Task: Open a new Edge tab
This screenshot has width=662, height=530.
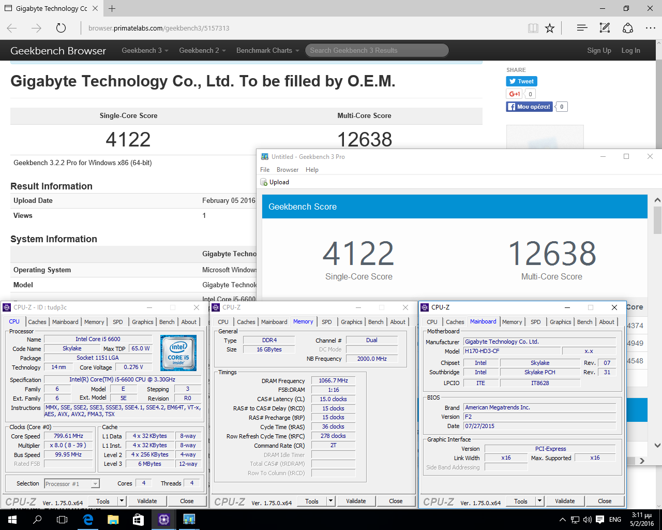Action: tap(112, 8)
